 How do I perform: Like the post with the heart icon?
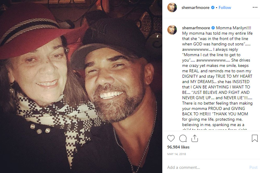coord(171,138)
